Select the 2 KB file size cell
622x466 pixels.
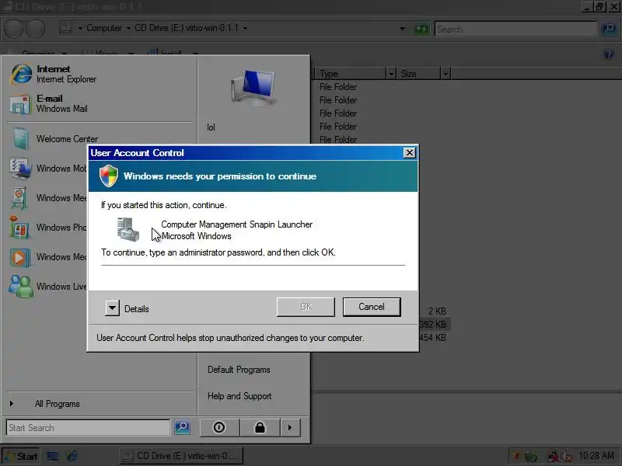[x=437, y=311]
